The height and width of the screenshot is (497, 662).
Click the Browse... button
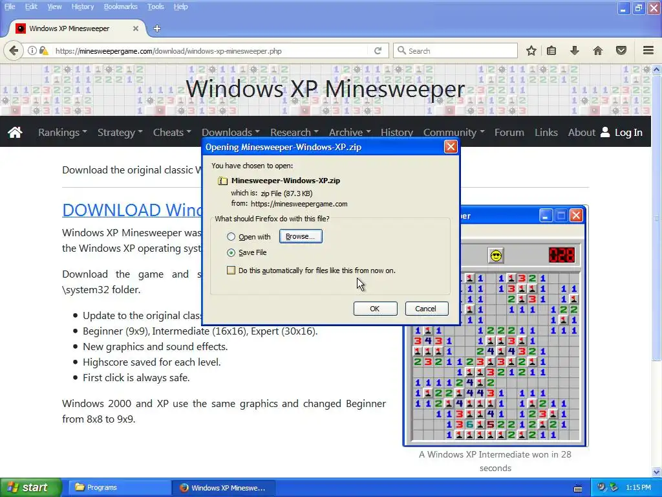[x=300, y=236]
